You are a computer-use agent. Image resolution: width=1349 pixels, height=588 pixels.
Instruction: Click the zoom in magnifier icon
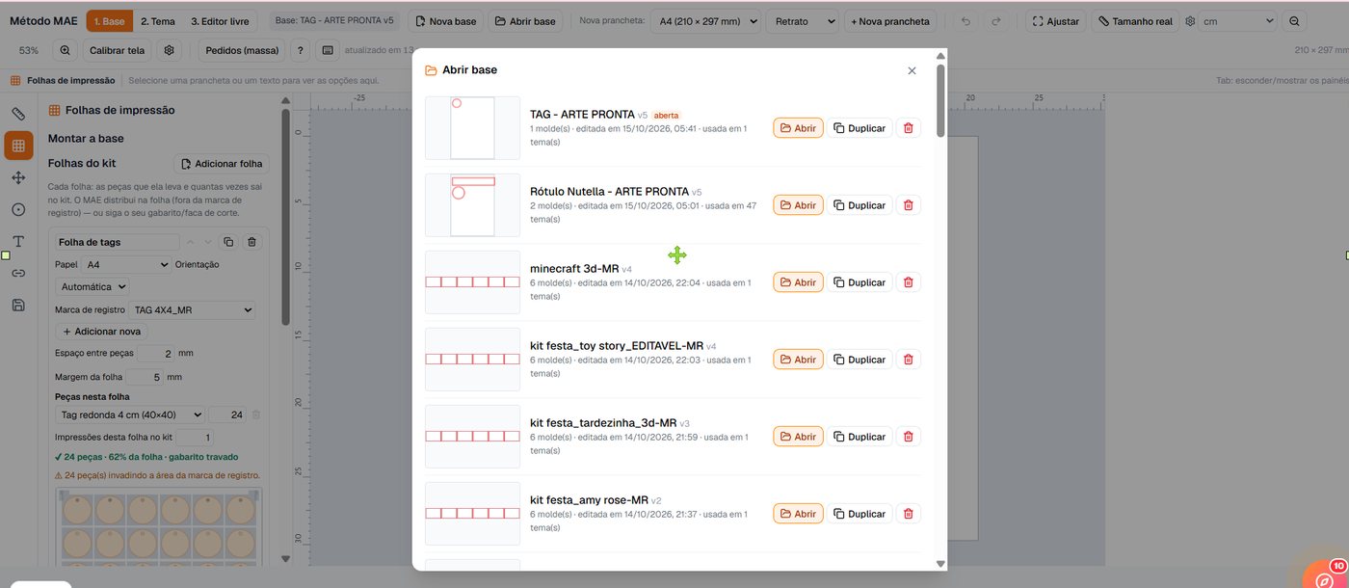pyautogui.click(x=66, y=50)
